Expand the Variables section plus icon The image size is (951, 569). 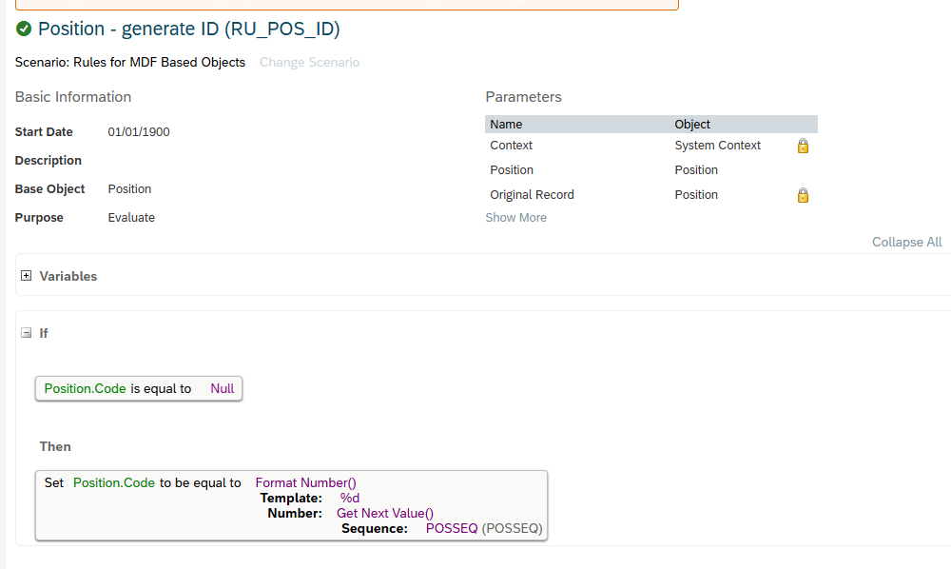click(x=27, y=276)
